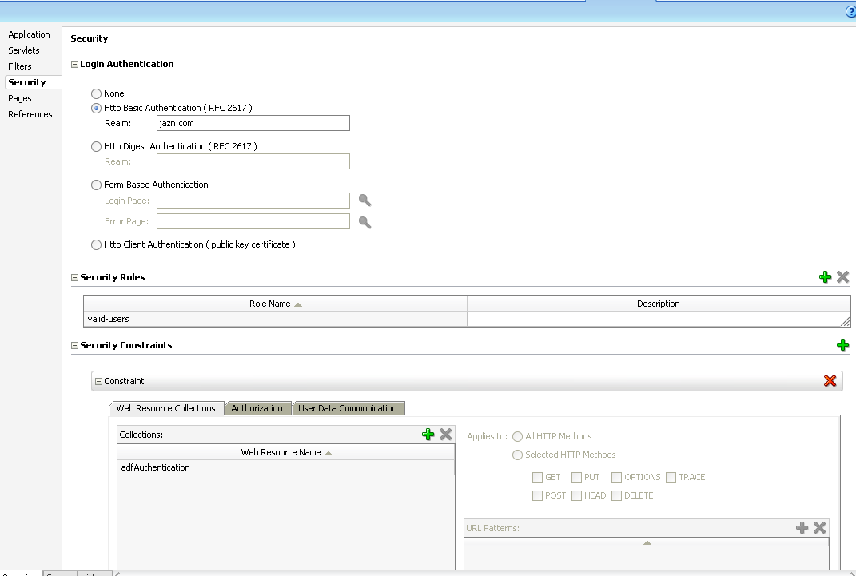Collapse the Security Roles section
The image size is (856, 576).
(x=75, y=278)
